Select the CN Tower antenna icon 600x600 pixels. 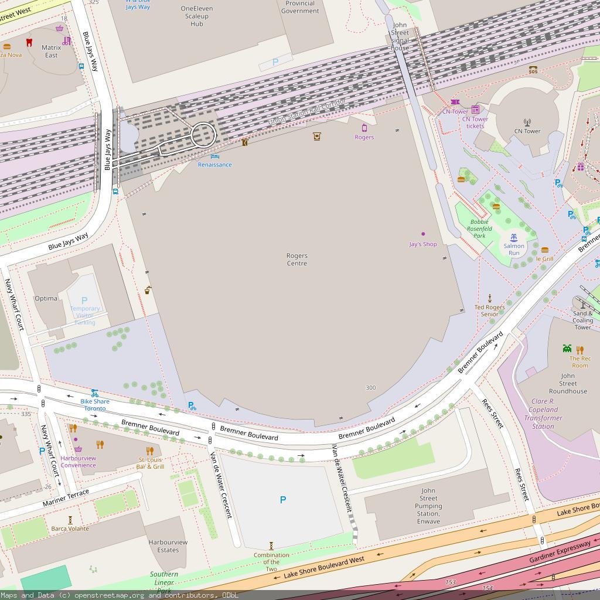coord(527,122)
